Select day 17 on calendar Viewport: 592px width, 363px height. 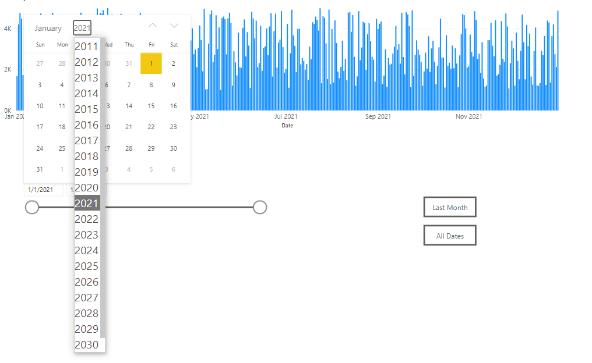pos(40,127)
